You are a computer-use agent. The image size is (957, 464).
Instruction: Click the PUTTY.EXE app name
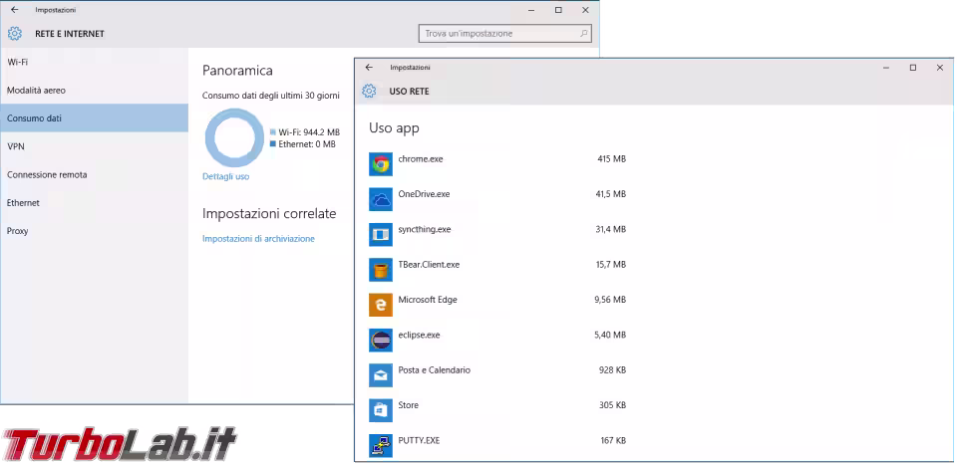click(419, 441)
